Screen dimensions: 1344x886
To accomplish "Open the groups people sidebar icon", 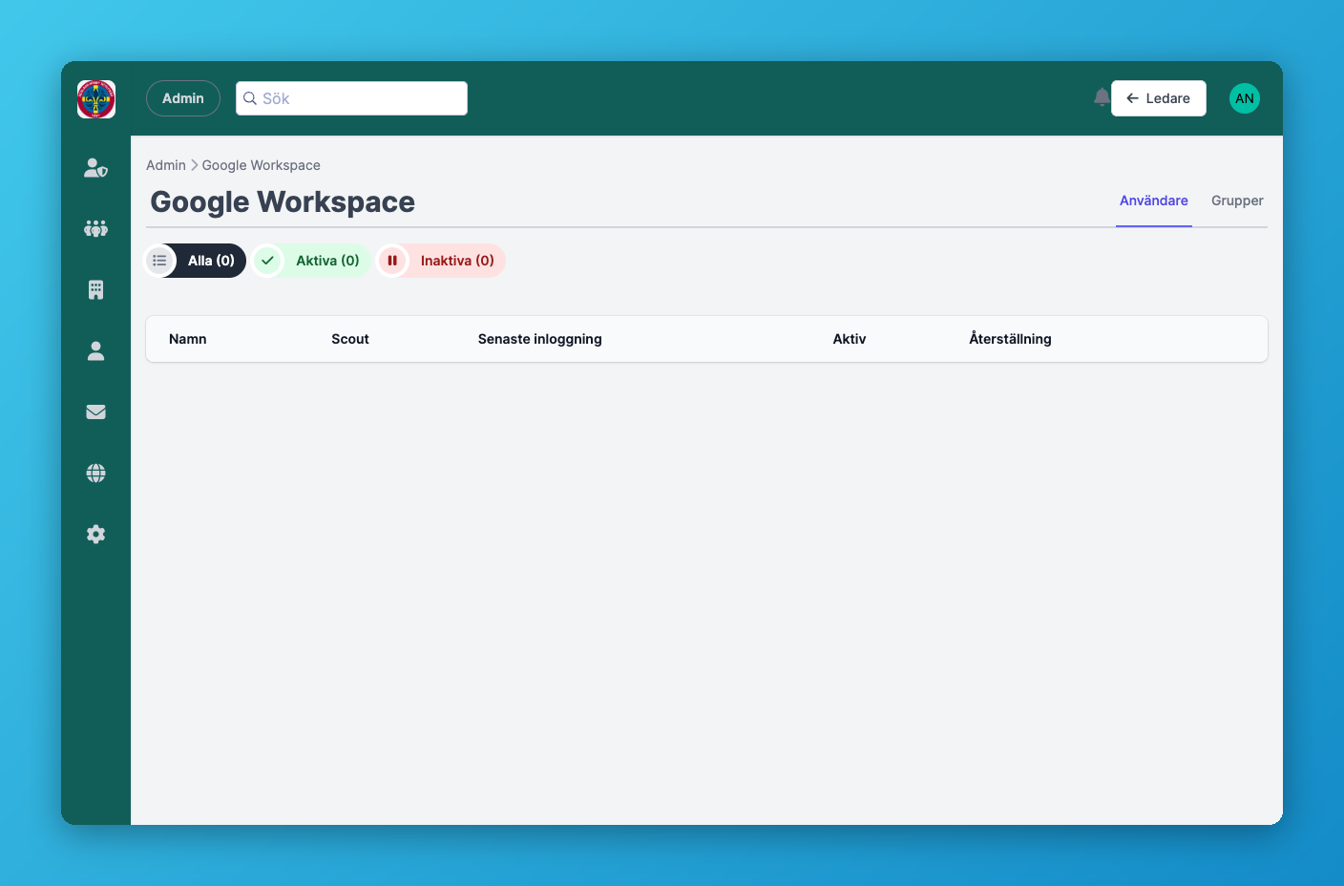I will [x=96, y=229].
